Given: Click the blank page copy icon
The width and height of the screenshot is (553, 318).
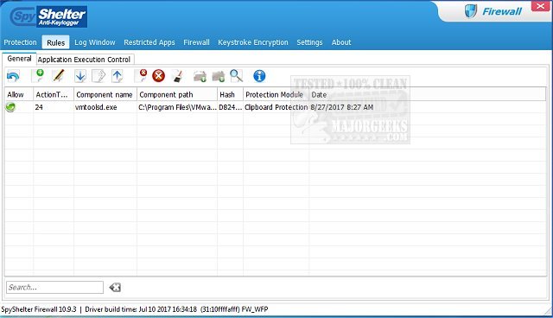Looking at the screenshot, I should pos(99,76).
